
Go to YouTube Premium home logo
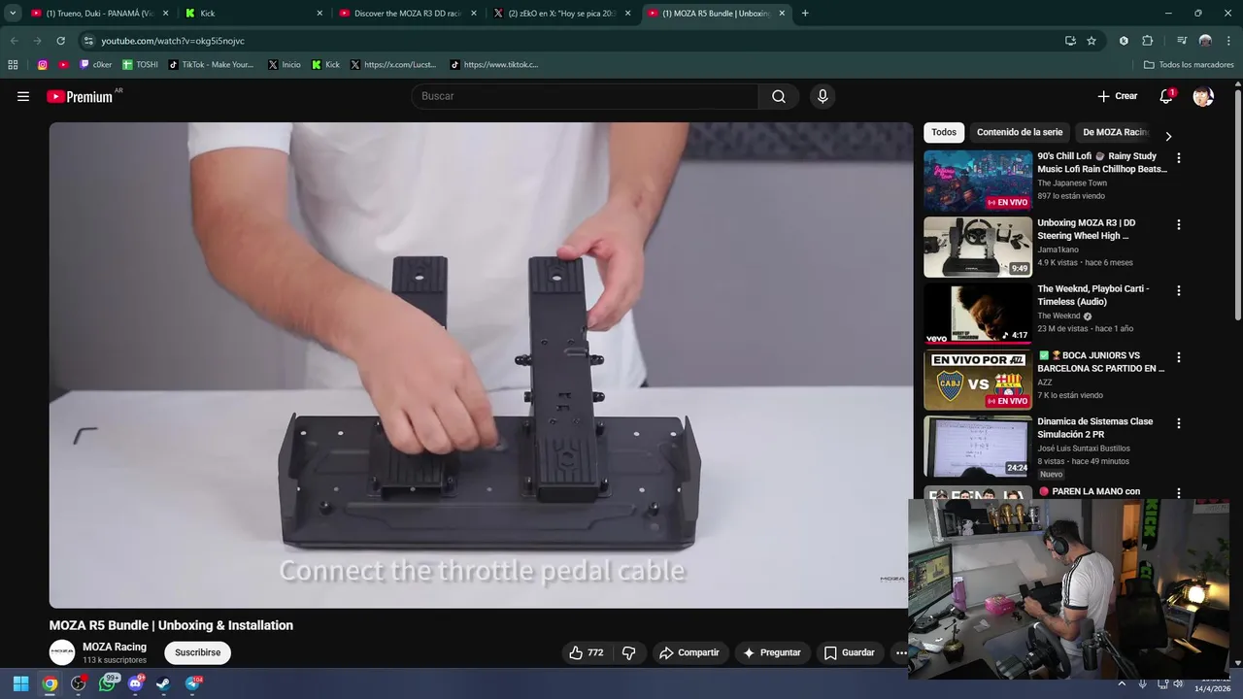82,96
